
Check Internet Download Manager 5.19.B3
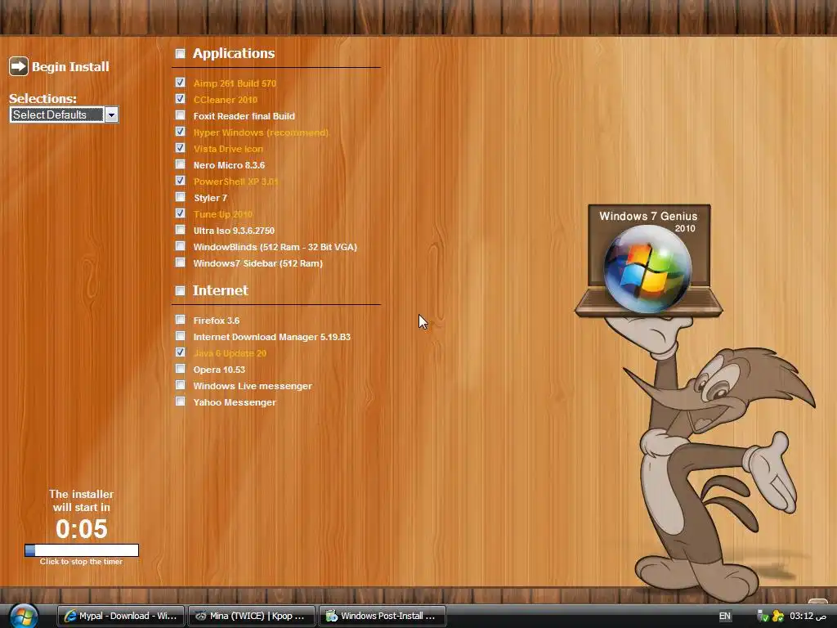pyautogui.click(x=181, y=336)
